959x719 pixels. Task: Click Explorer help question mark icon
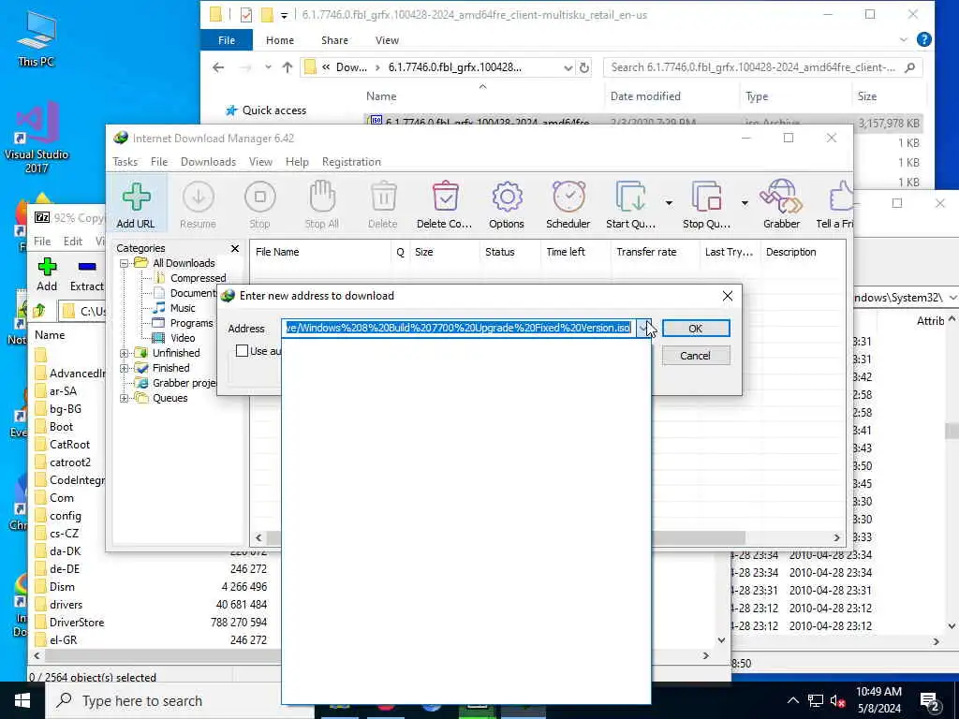924,39
